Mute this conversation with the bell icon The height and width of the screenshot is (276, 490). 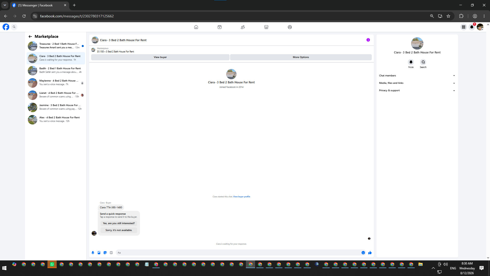[411, 62]
